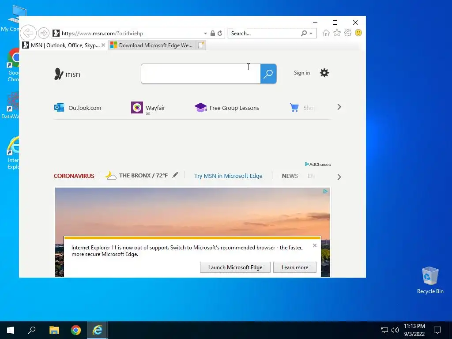The width and height of the screenshot is (452, 339).
Task: Click the Sign in link
Action: pyautogui.click(x=302, y=73)
